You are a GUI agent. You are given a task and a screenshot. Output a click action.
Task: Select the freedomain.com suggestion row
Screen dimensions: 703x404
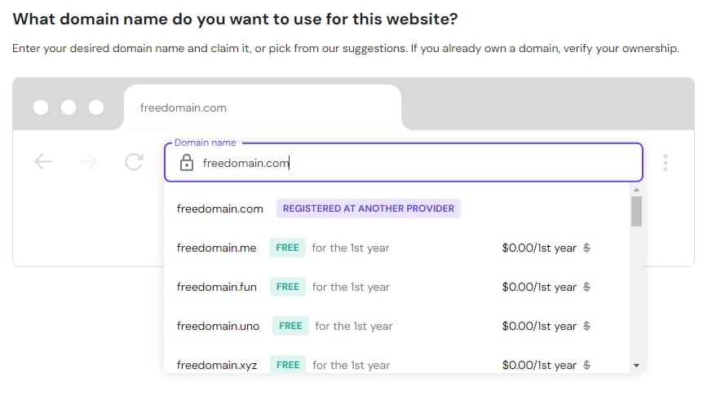point(220,209)
